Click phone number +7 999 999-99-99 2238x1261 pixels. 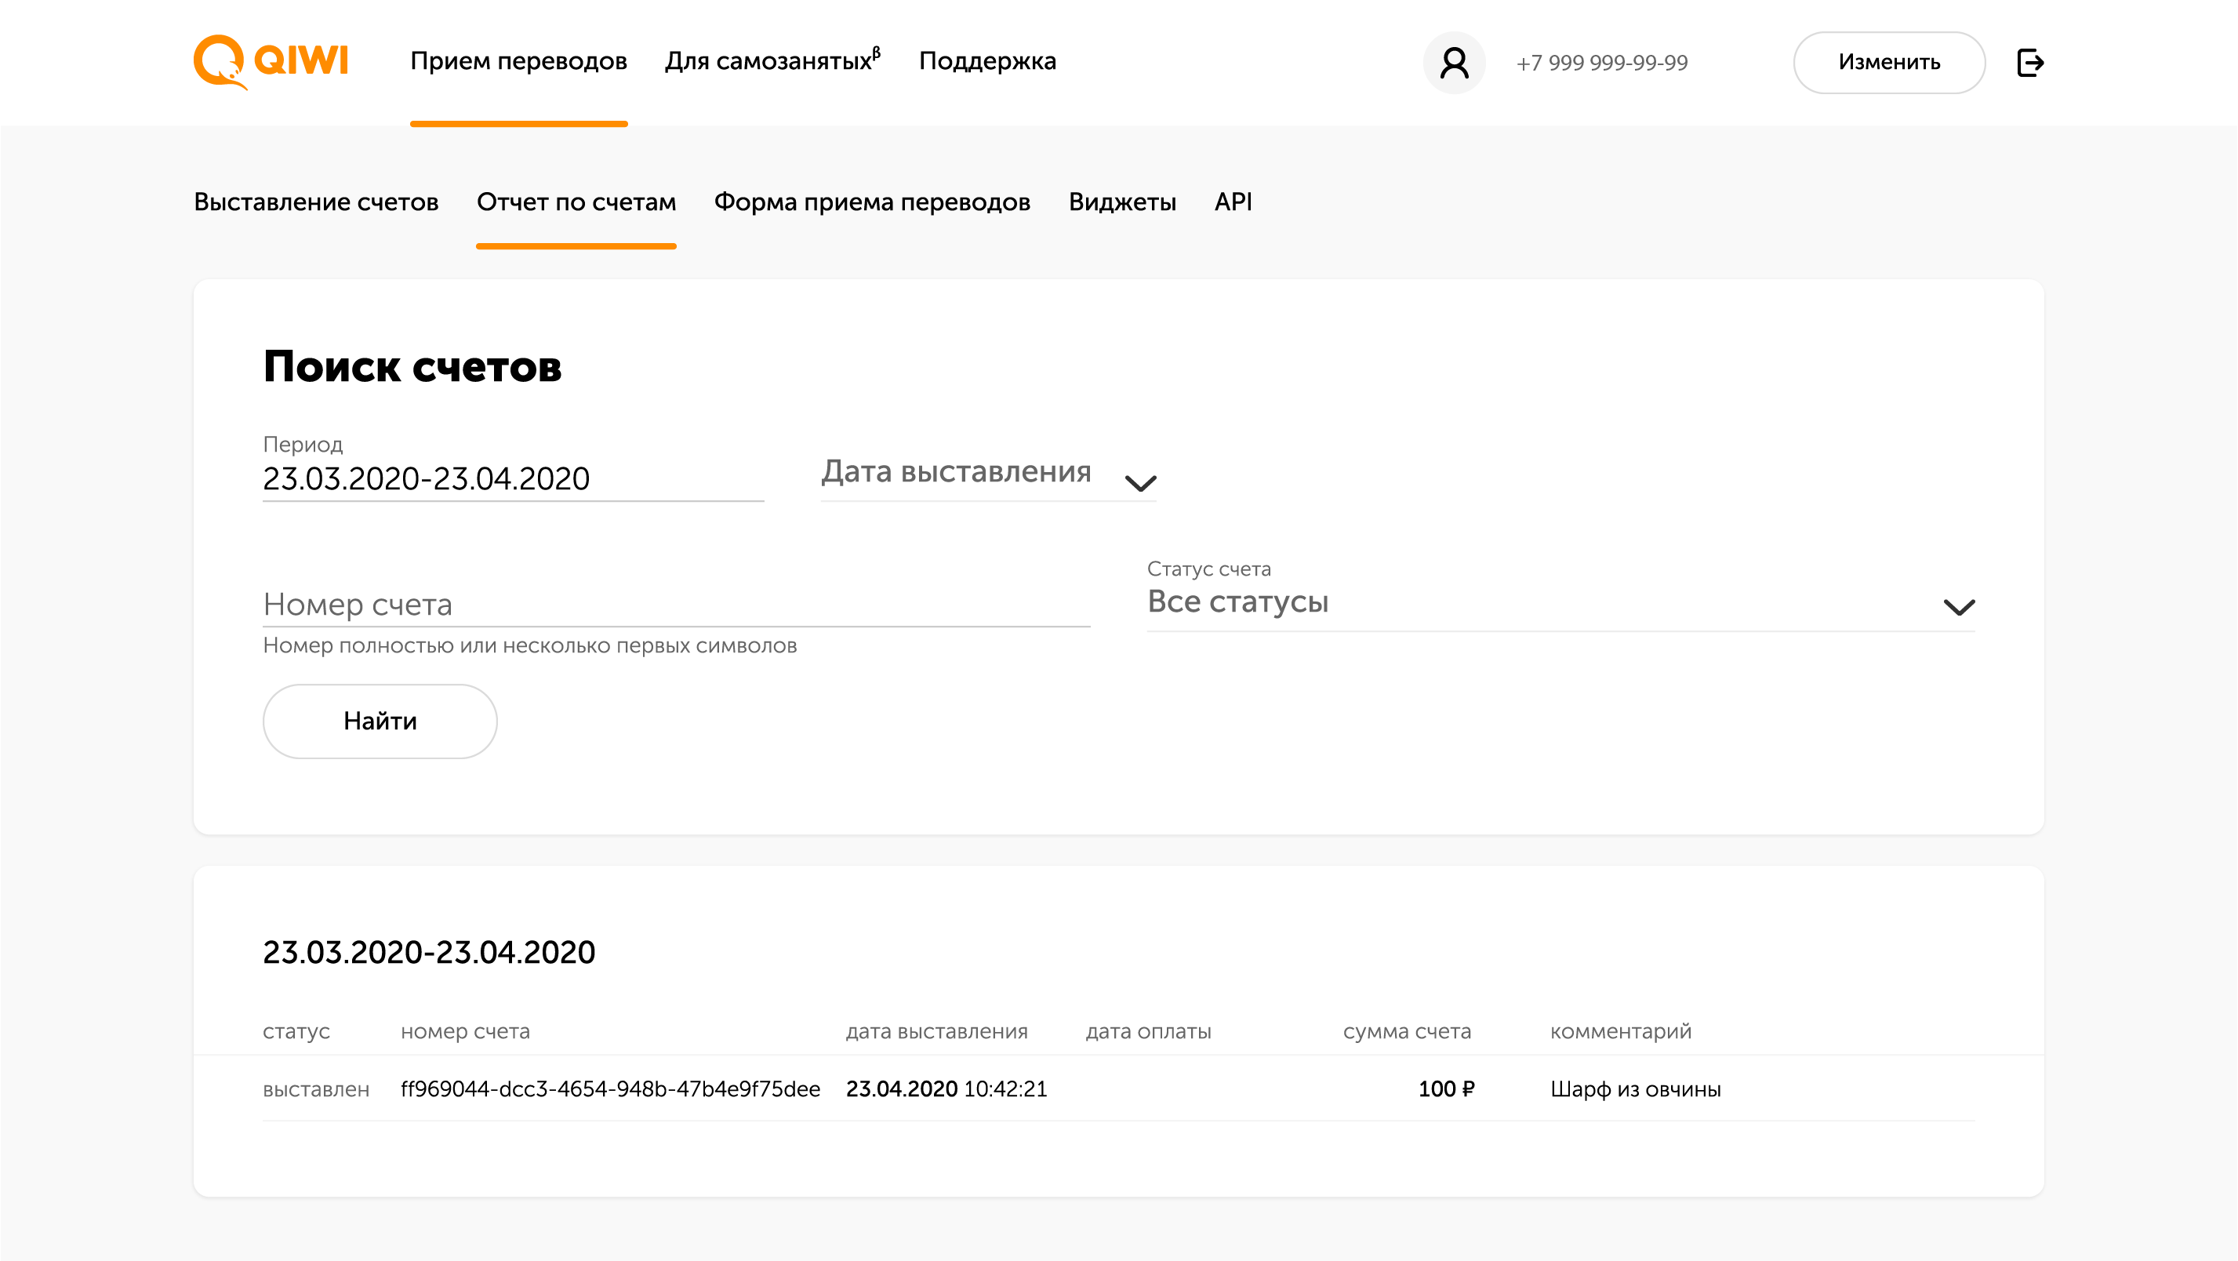click(1602, 63)
